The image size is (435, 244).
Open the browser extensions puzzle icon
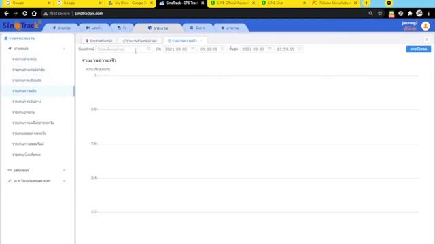click(410, 14)
